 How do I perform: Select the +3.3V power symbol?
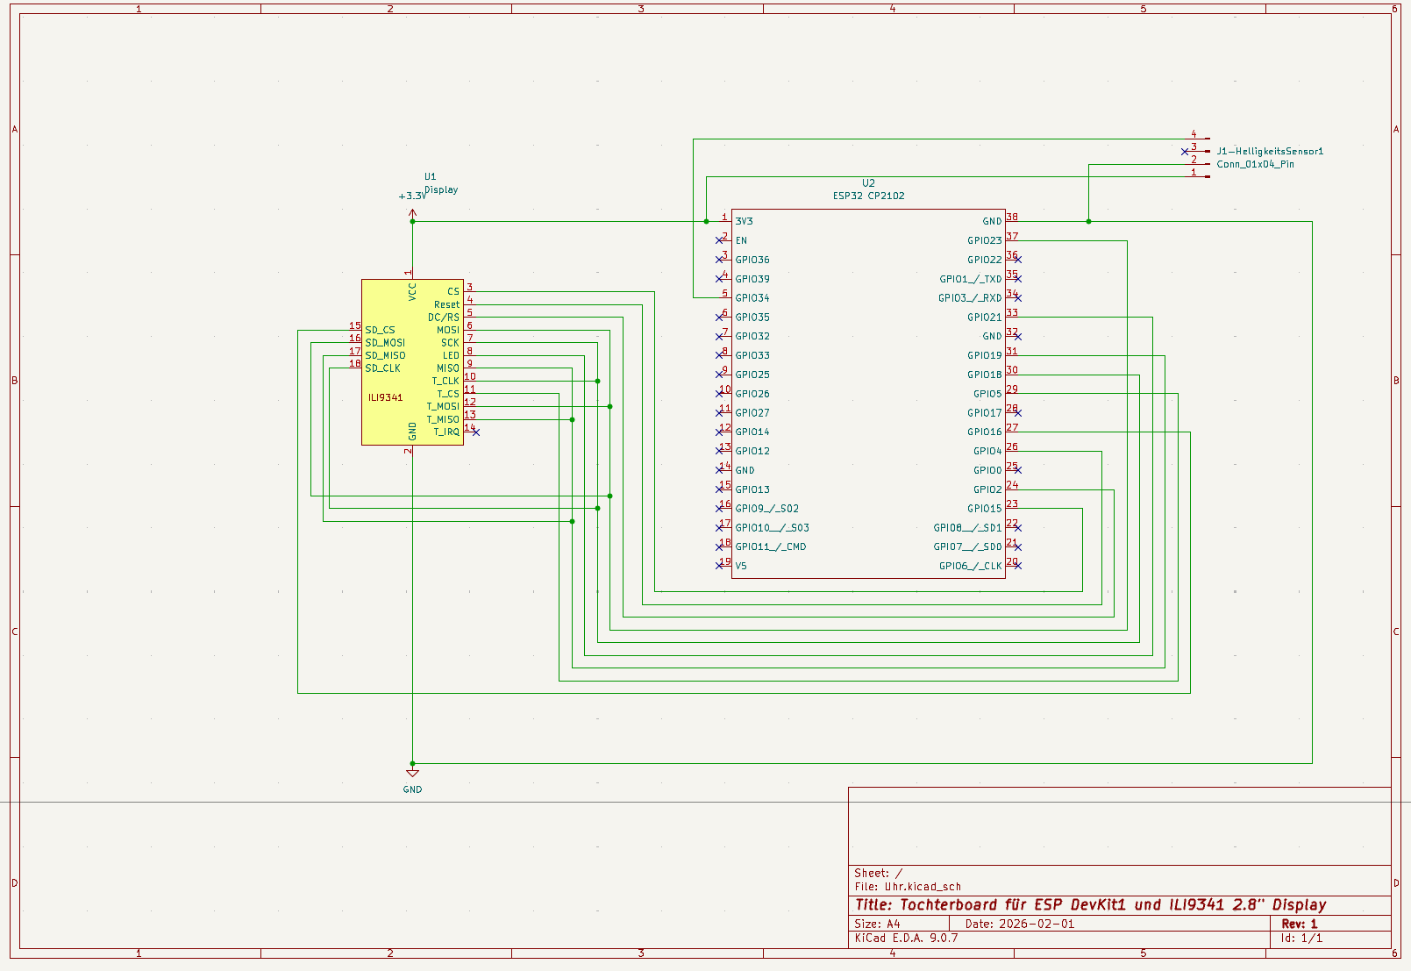coord(412,196)
